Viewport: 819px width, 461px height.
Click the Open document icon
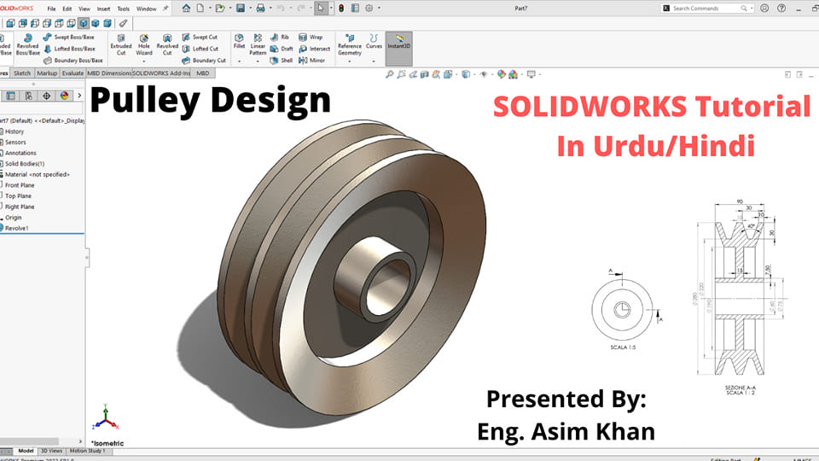tap(220, 9)
